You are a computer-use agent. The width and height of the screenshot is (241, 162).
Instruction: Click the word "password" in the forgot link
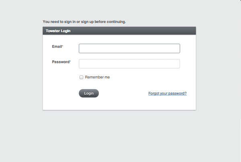click(x=176, y=93)
